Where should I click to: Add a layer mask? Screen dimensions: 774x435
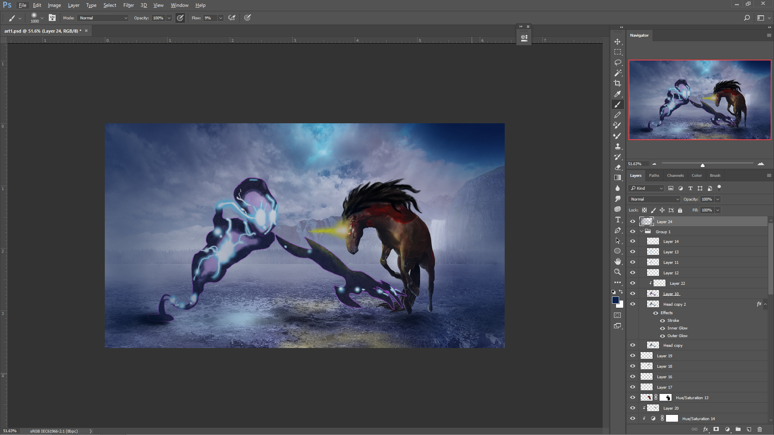point(716,429)
